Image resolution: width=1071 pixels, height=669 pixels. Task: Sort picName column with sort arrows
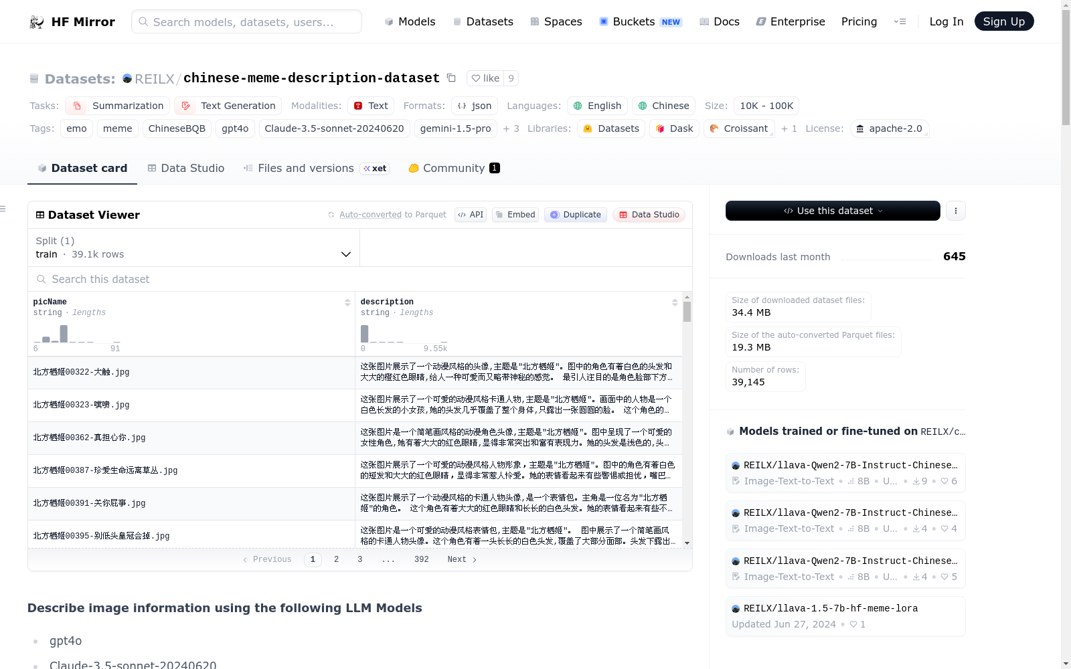click(347, 302)
